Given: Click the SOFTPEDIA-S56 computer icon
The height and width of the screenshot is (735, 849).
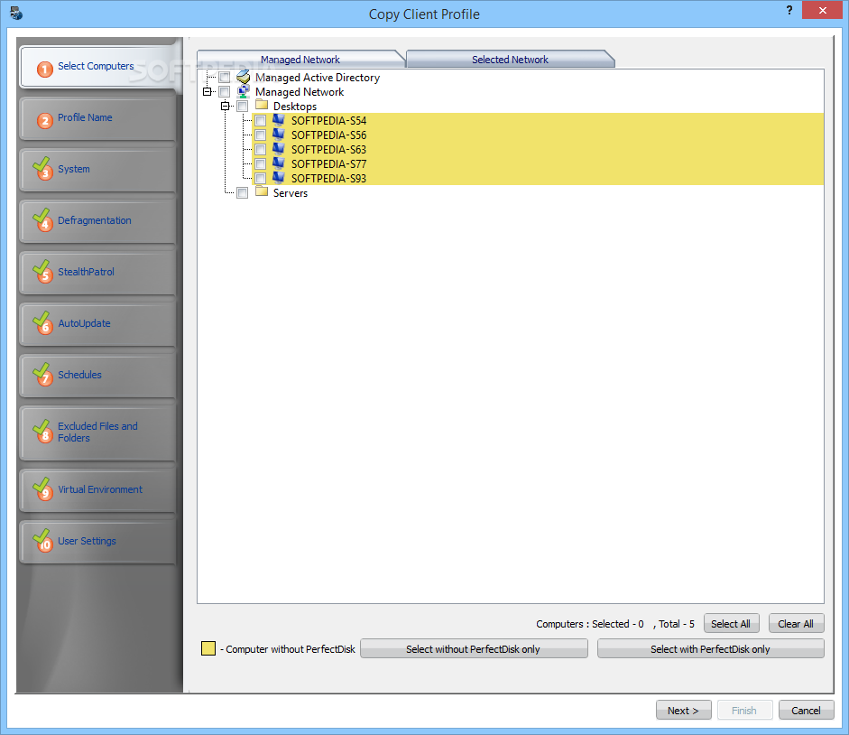Looking at the screenshot, I should tap(279, 135).
